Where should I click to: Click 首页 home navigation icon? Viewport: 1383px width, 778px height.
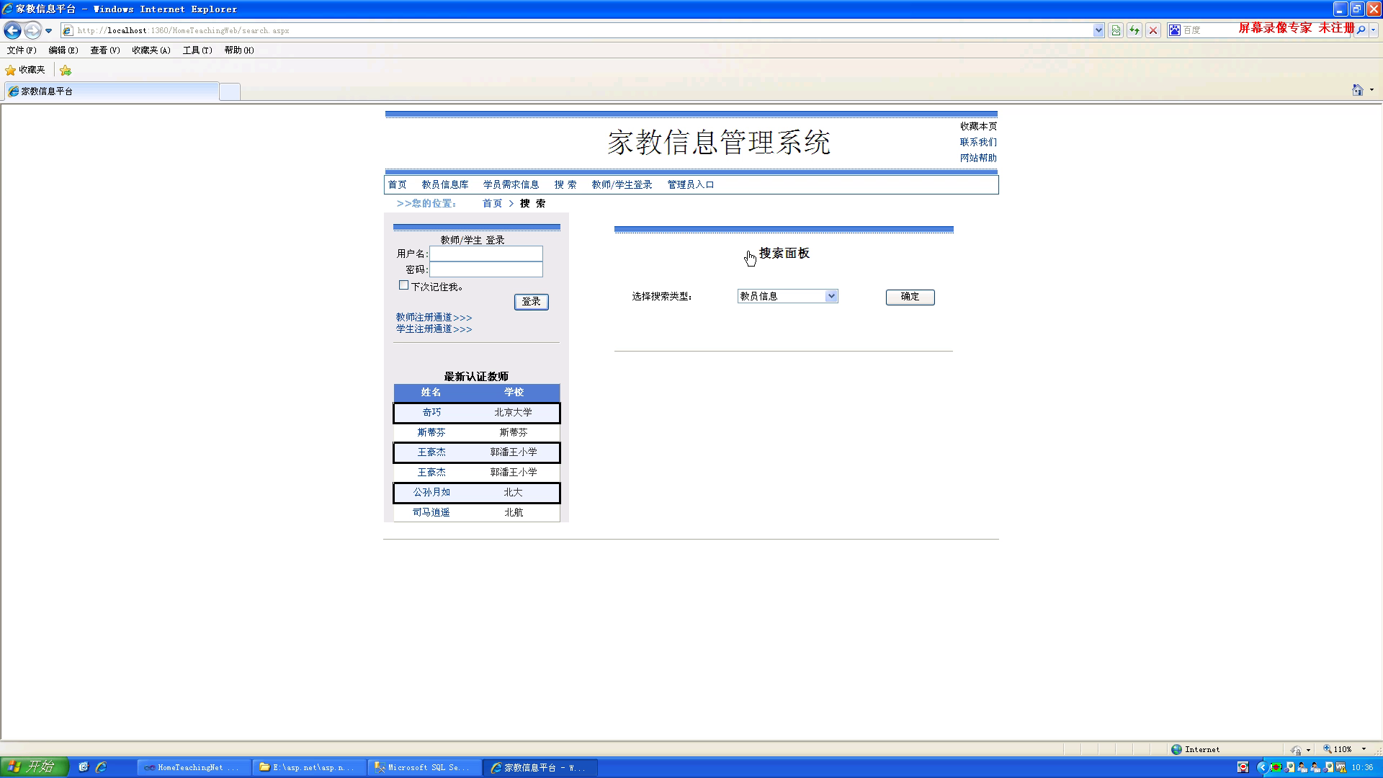tap(397, 184)
